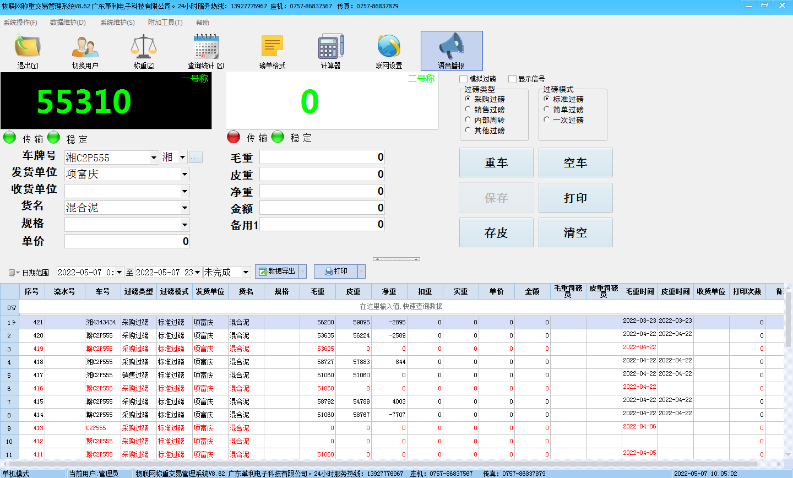The height and width of the screenshot is (478, 793).
Task: Open 磅单格式 note icon
Action: point(272,47)
